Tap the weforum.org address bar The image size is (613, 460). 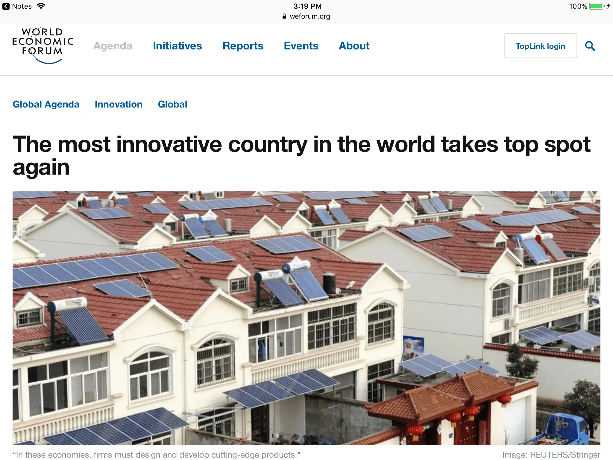(x=309, y=16)
